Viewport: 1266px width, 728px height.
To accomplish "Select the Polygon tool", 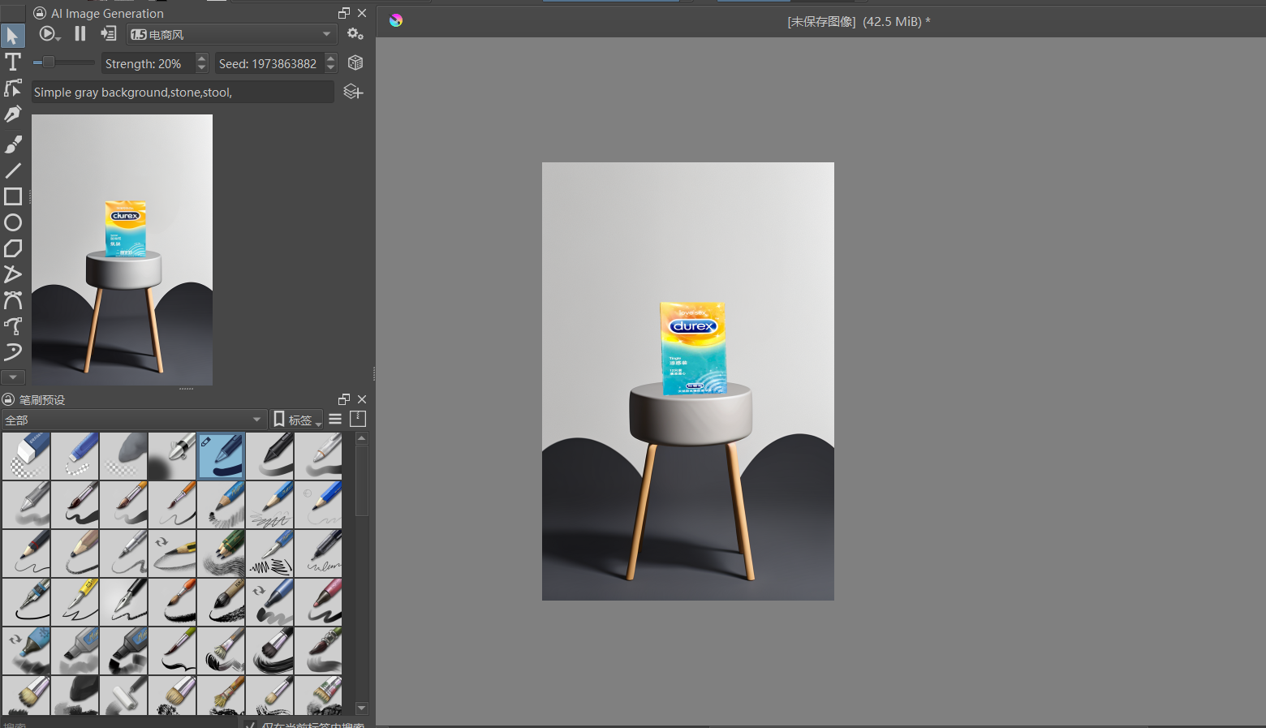I will click(x=12, y=248).
